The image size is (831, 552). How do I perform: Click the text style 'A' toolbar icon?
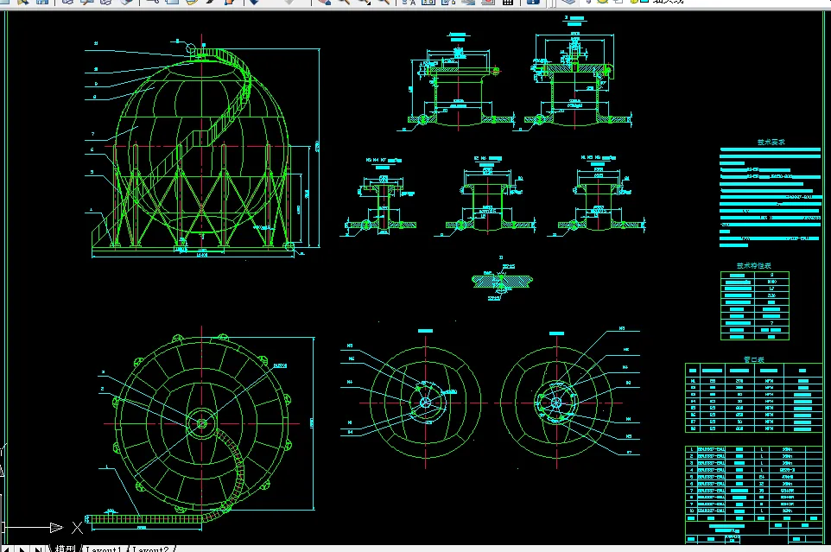[x=409, y=2]
